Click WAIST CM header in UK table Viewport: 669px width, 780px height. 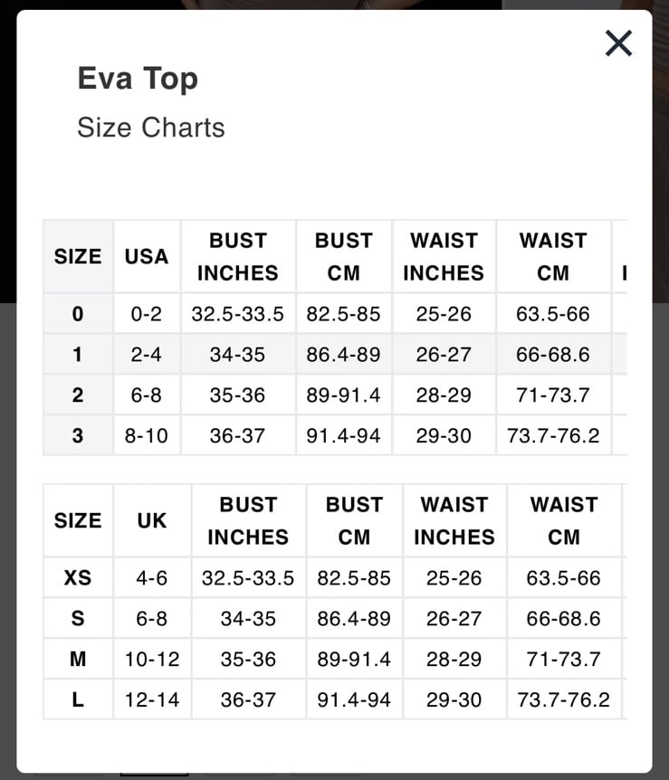[x=564, y=520]
